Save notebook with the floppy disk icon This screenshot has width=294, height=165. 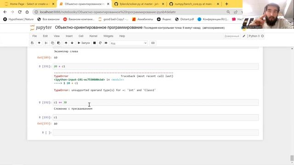32,43
